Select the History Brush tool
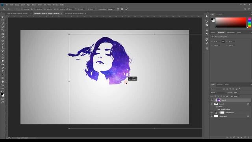 coord(3,51)
